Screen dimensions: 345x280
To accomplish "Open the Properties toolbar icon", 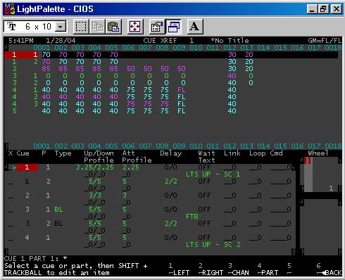I will 157,27.
